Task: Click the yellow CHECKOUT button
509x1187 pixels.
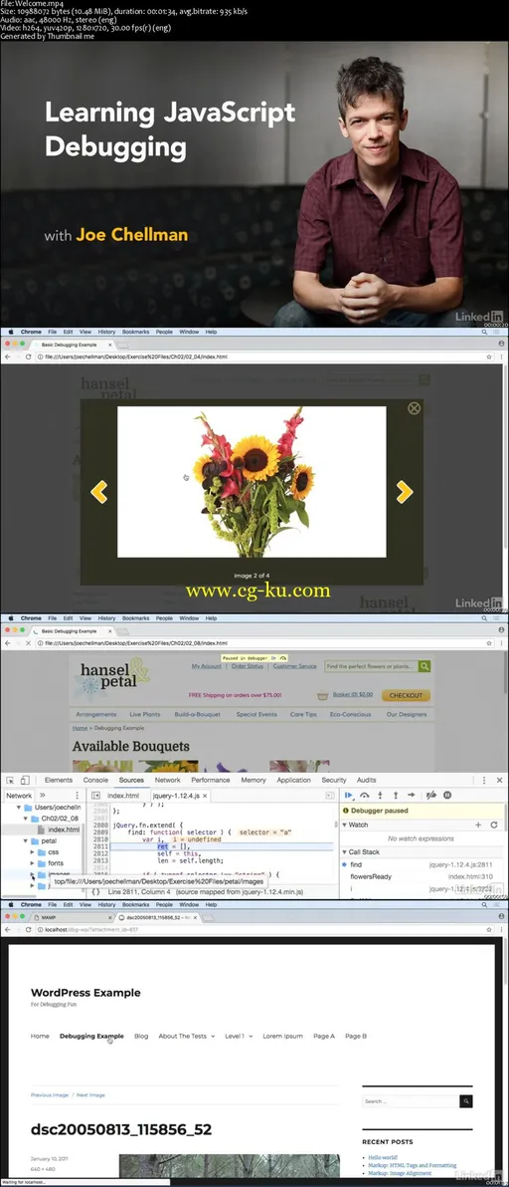Action: (x=407, y=695)
